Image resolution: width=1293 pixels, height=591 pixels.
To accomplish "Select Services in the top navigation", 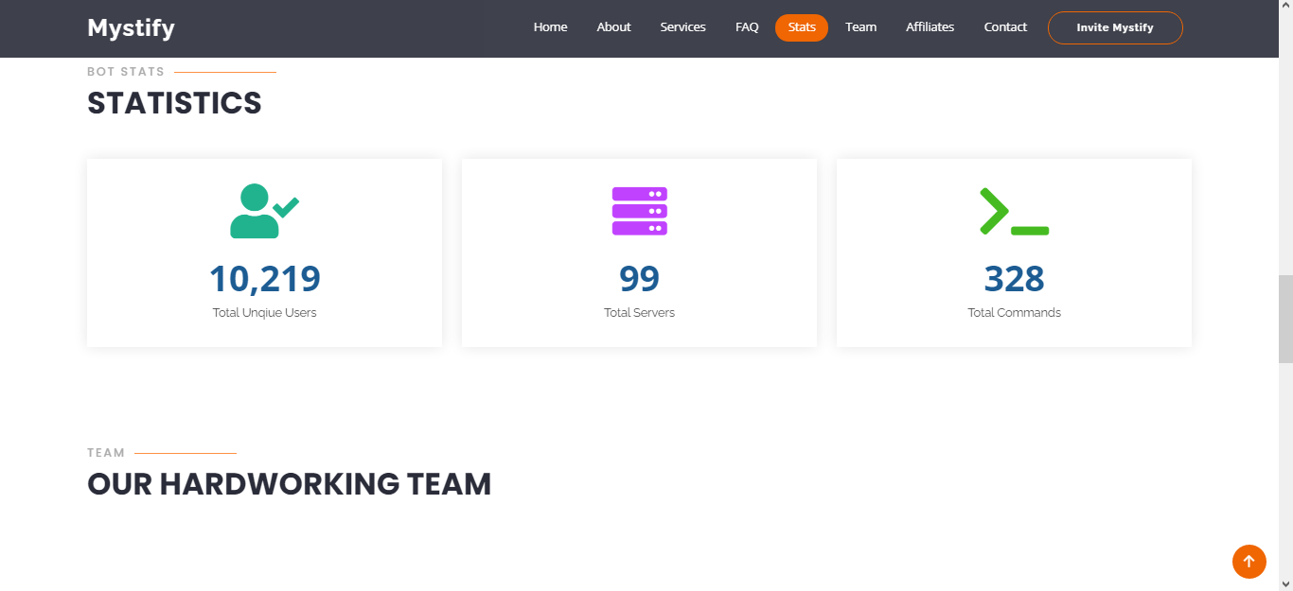I will pos(682,27).
